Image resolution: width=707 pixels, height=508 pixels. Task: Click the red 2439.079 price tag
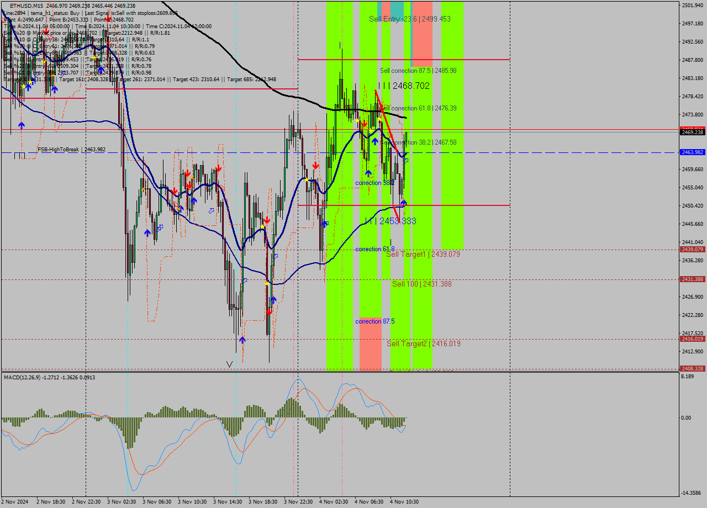coord(693,249)
